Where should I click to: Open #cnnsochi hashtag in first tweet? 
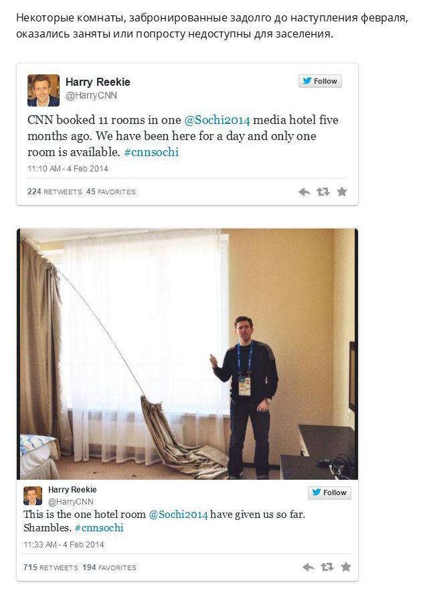[152, 152]
